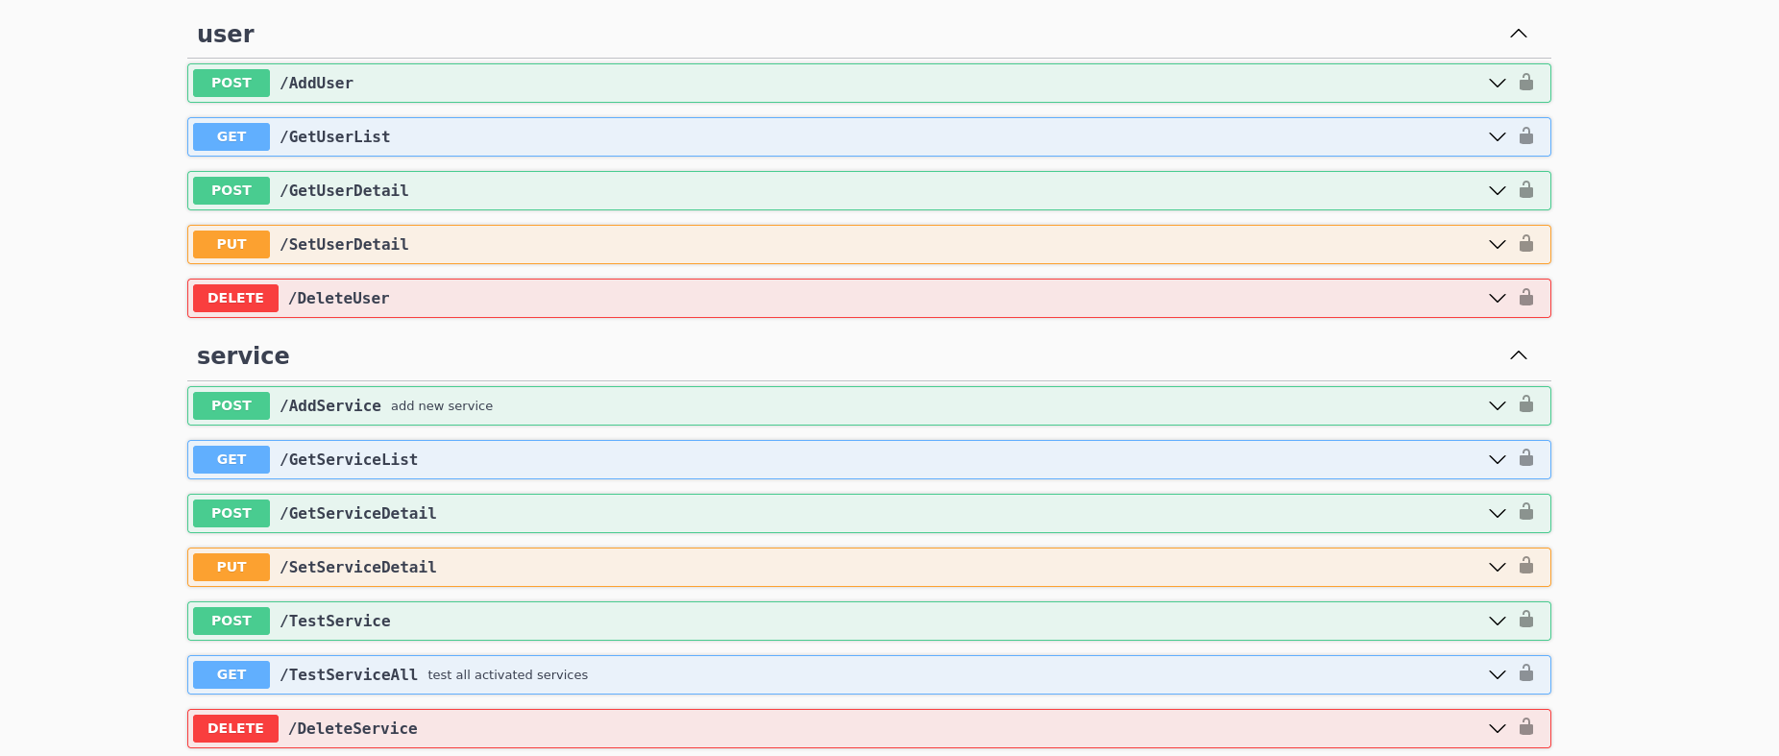Expand the /TestServiceAll operation chevron

(1498, 675)
